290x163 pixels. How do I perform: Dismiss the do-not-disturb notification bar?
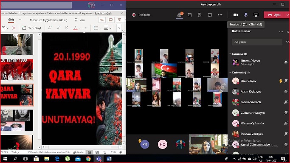coord(121,13)
